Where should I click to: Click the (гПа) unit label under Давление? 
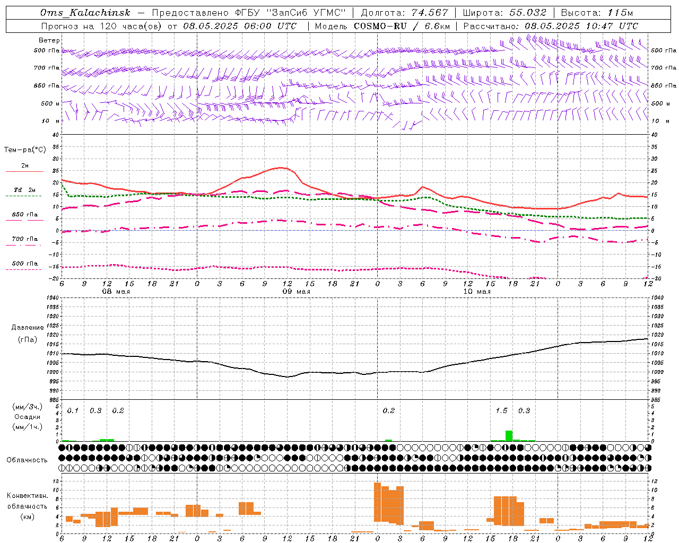click(28, 339)
